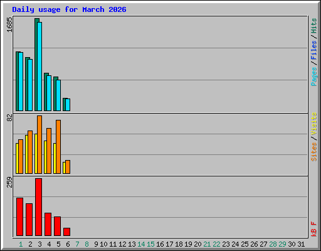The height and width of the screenshot is (251, 321).
Task: Choose the cyan Pages bar for day 2
Action: 30,85
